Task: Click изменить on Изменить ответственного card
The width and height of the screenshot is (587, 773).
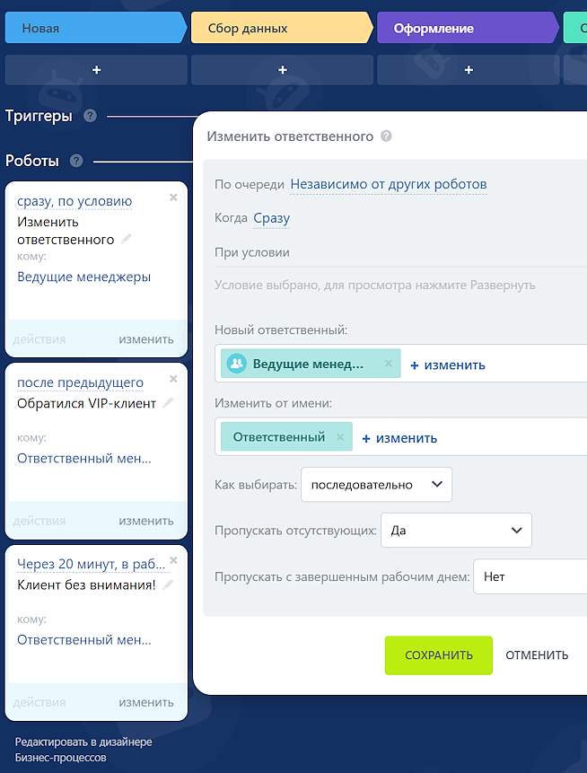Action: [146, 339]
